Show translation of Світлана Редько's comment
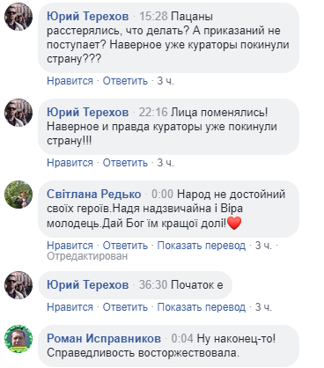Screen dimensions: 324x368 [202, 246]
